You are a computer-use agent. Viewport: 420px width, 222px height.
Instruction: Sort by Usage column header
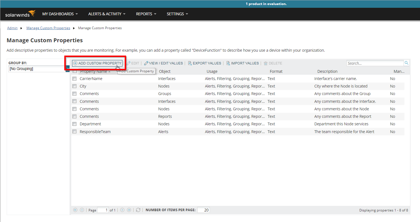(212, 71)
